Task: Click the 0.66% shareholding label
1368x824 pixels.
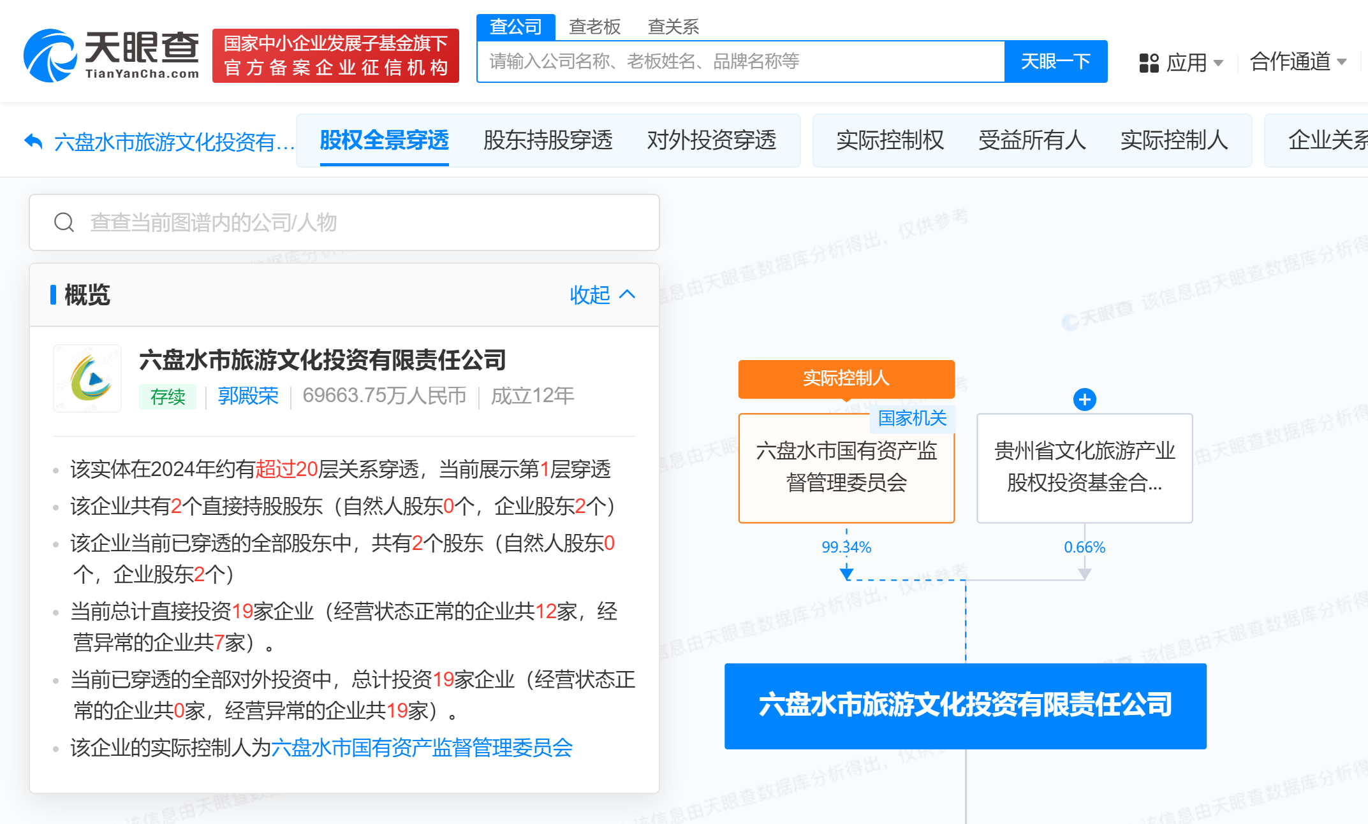Action: tap(1084, 547)
